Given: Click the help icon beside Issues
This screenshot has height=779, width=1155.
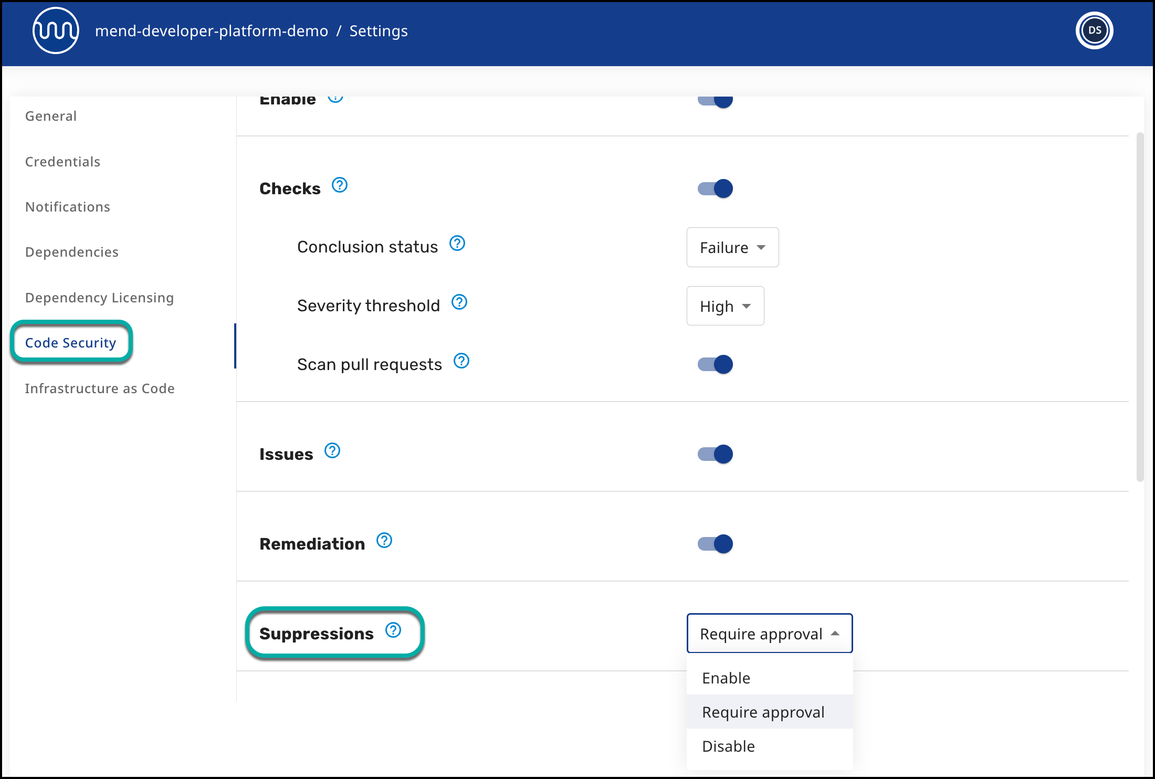Looking at the screenshot, I should (332, 451).
